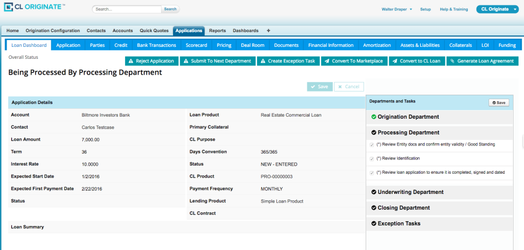Expand the Underwriting Department section

coord(439,192)
